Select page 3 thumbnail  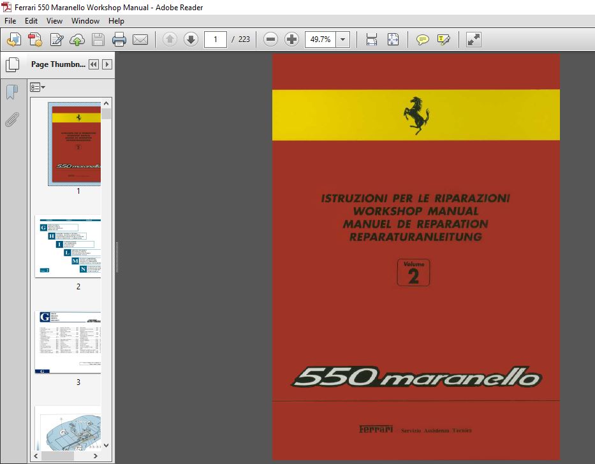pyautogui.click(x=68, y=342)
